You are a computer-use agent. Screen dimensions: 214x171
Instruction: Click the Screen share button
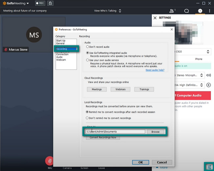coord(84,168)
